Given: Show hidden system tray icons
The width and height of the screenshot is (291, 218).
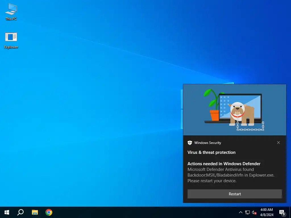Looking at the screenshot, I should point(240,212).
